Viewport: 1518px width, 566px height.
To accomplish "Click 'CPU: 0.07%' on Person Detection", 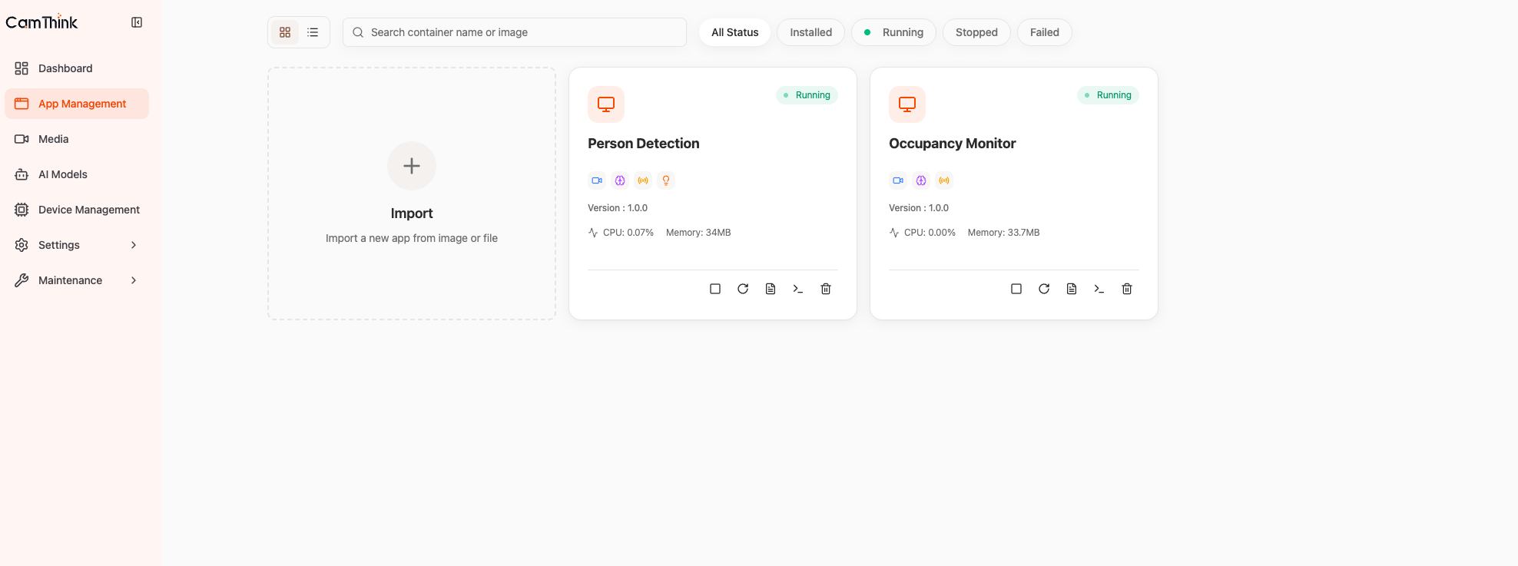I will (x=628, y=233).
